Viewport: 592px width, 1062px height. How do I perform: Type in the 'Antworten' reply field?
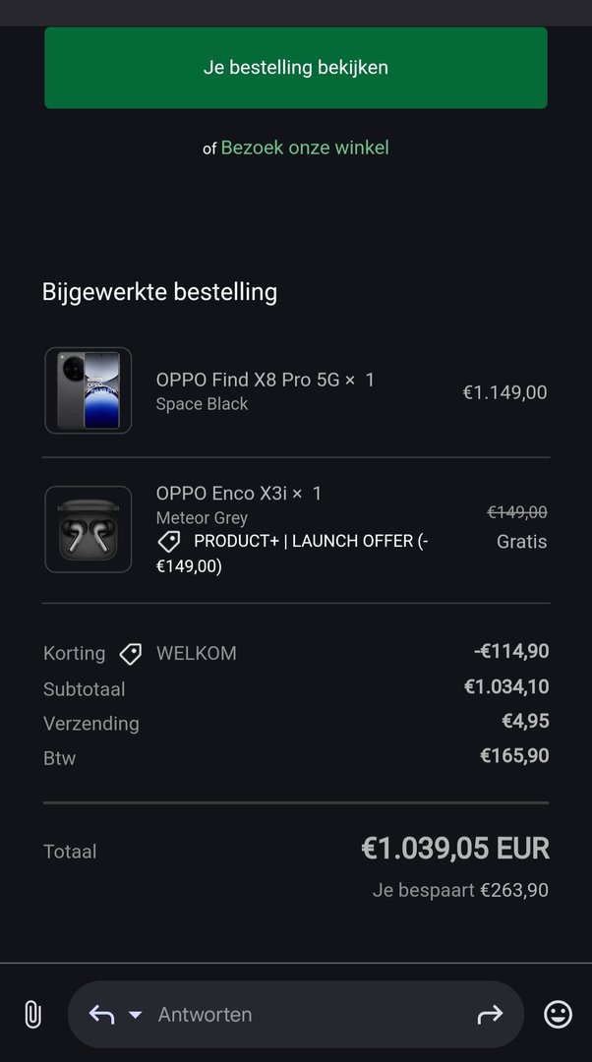pos(295,1014)
